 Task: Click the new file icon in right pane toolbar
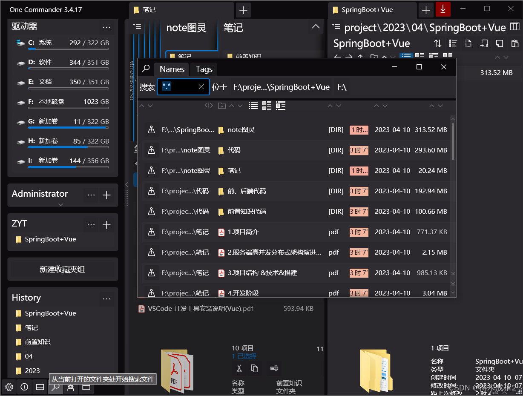[468, 43]
